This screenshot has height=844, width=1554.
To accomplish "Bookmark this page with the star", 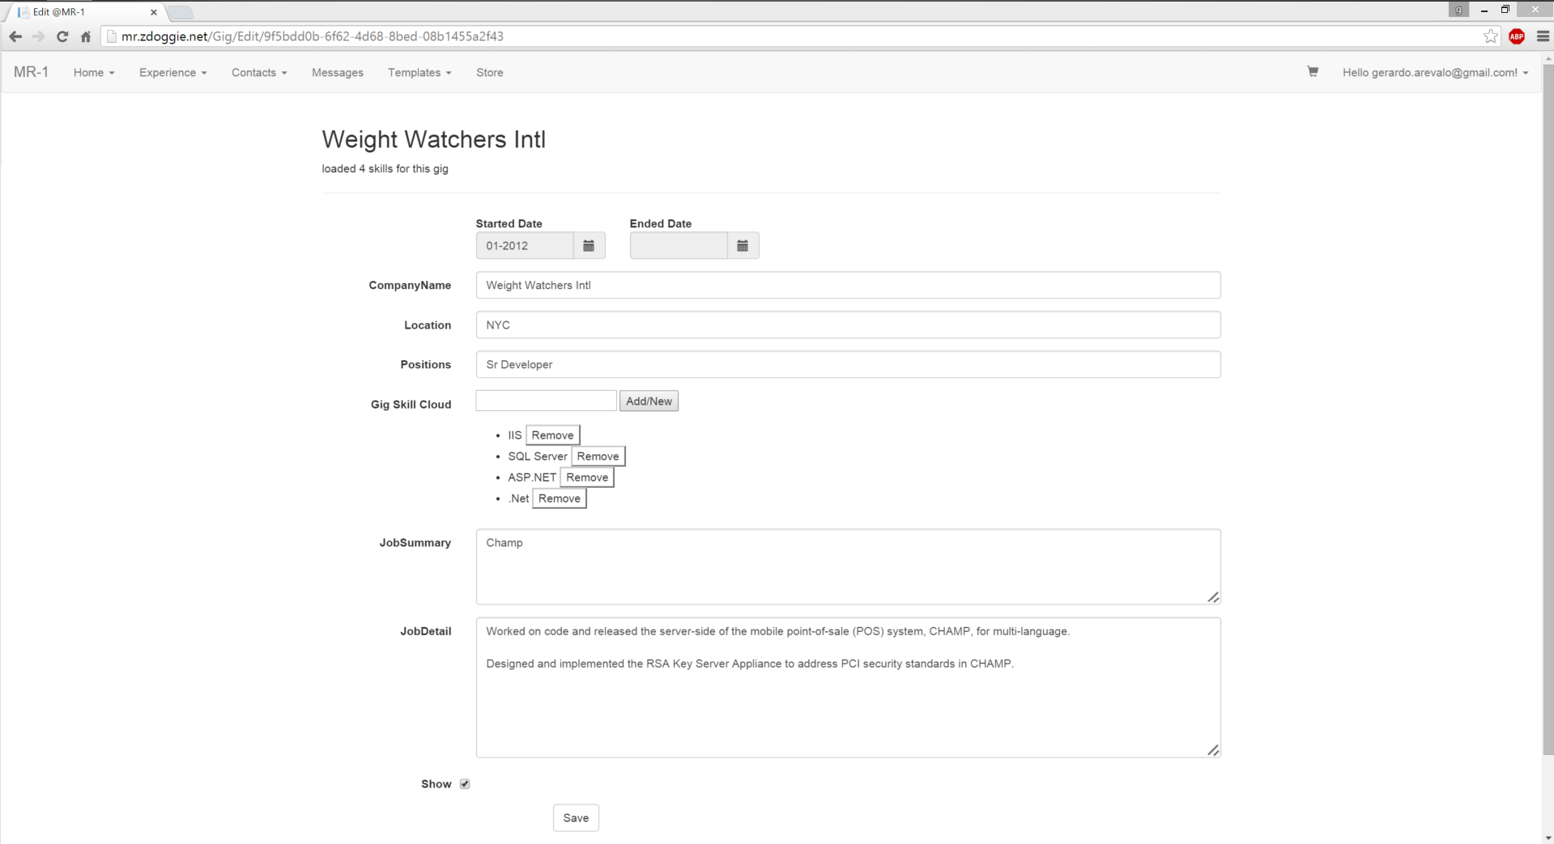I will pos(1491,36).
